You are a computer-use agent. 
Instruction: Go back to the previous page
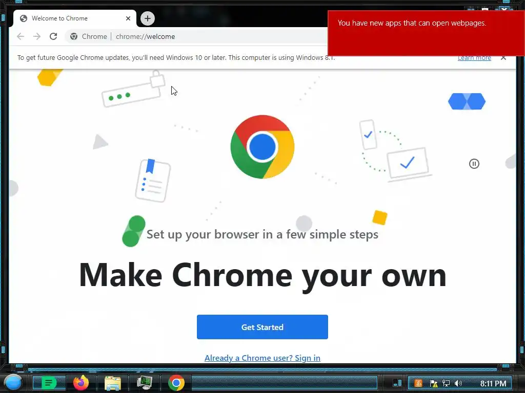click(21, 36)
